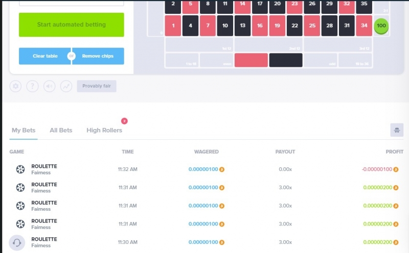Mute sound with the speaker icon
The height and width of the screenshot is (253, 409).
pyautogui.click(x=49, y=86)
